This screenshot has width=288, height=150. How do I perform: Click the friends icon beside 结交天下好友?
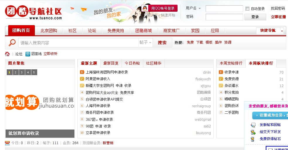[253, 132]
